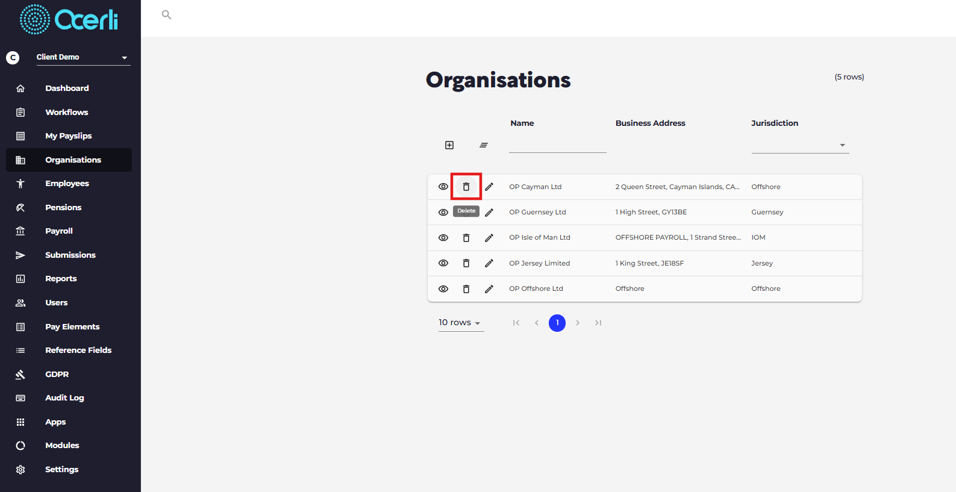
Task: Click the Name column header
Action: 522,123
